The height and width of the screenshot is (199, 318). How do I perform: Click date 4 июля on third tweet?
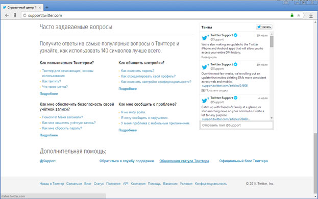click(263, 98)
